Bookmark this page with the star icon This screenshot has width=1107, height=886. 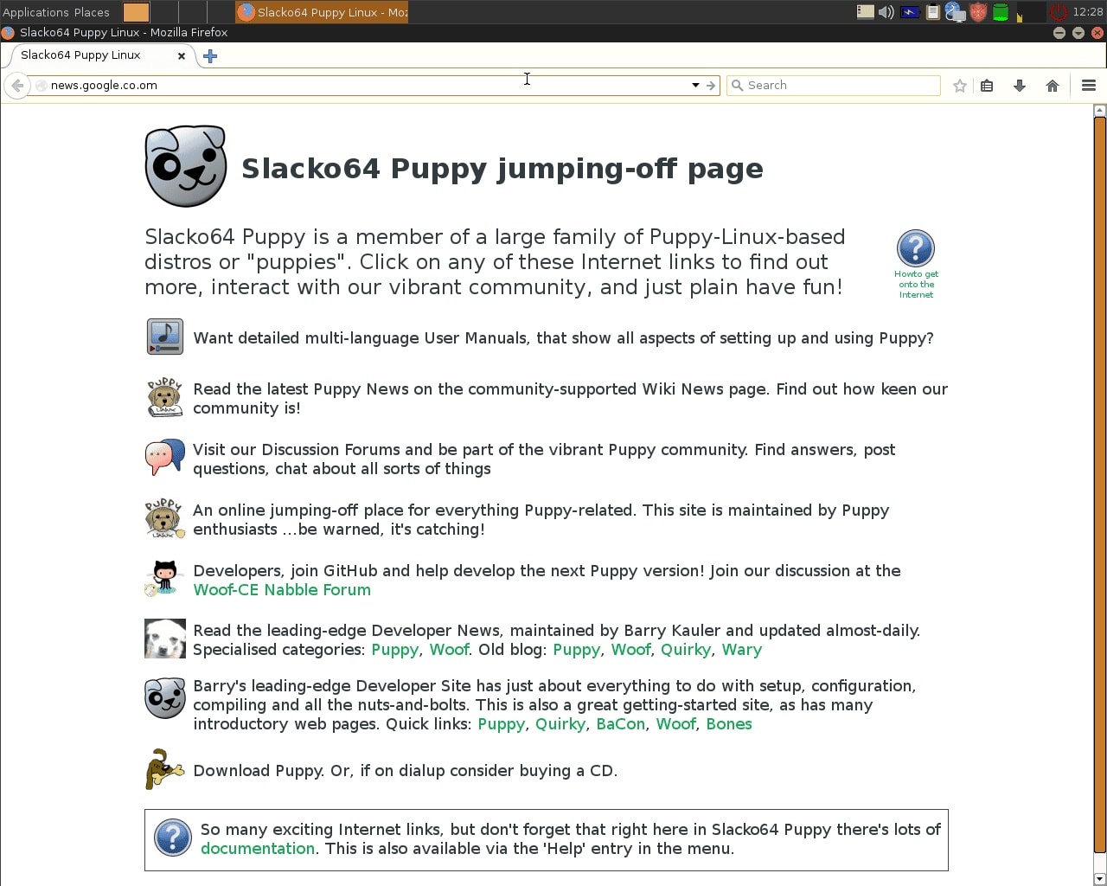[x=959, y=85]
